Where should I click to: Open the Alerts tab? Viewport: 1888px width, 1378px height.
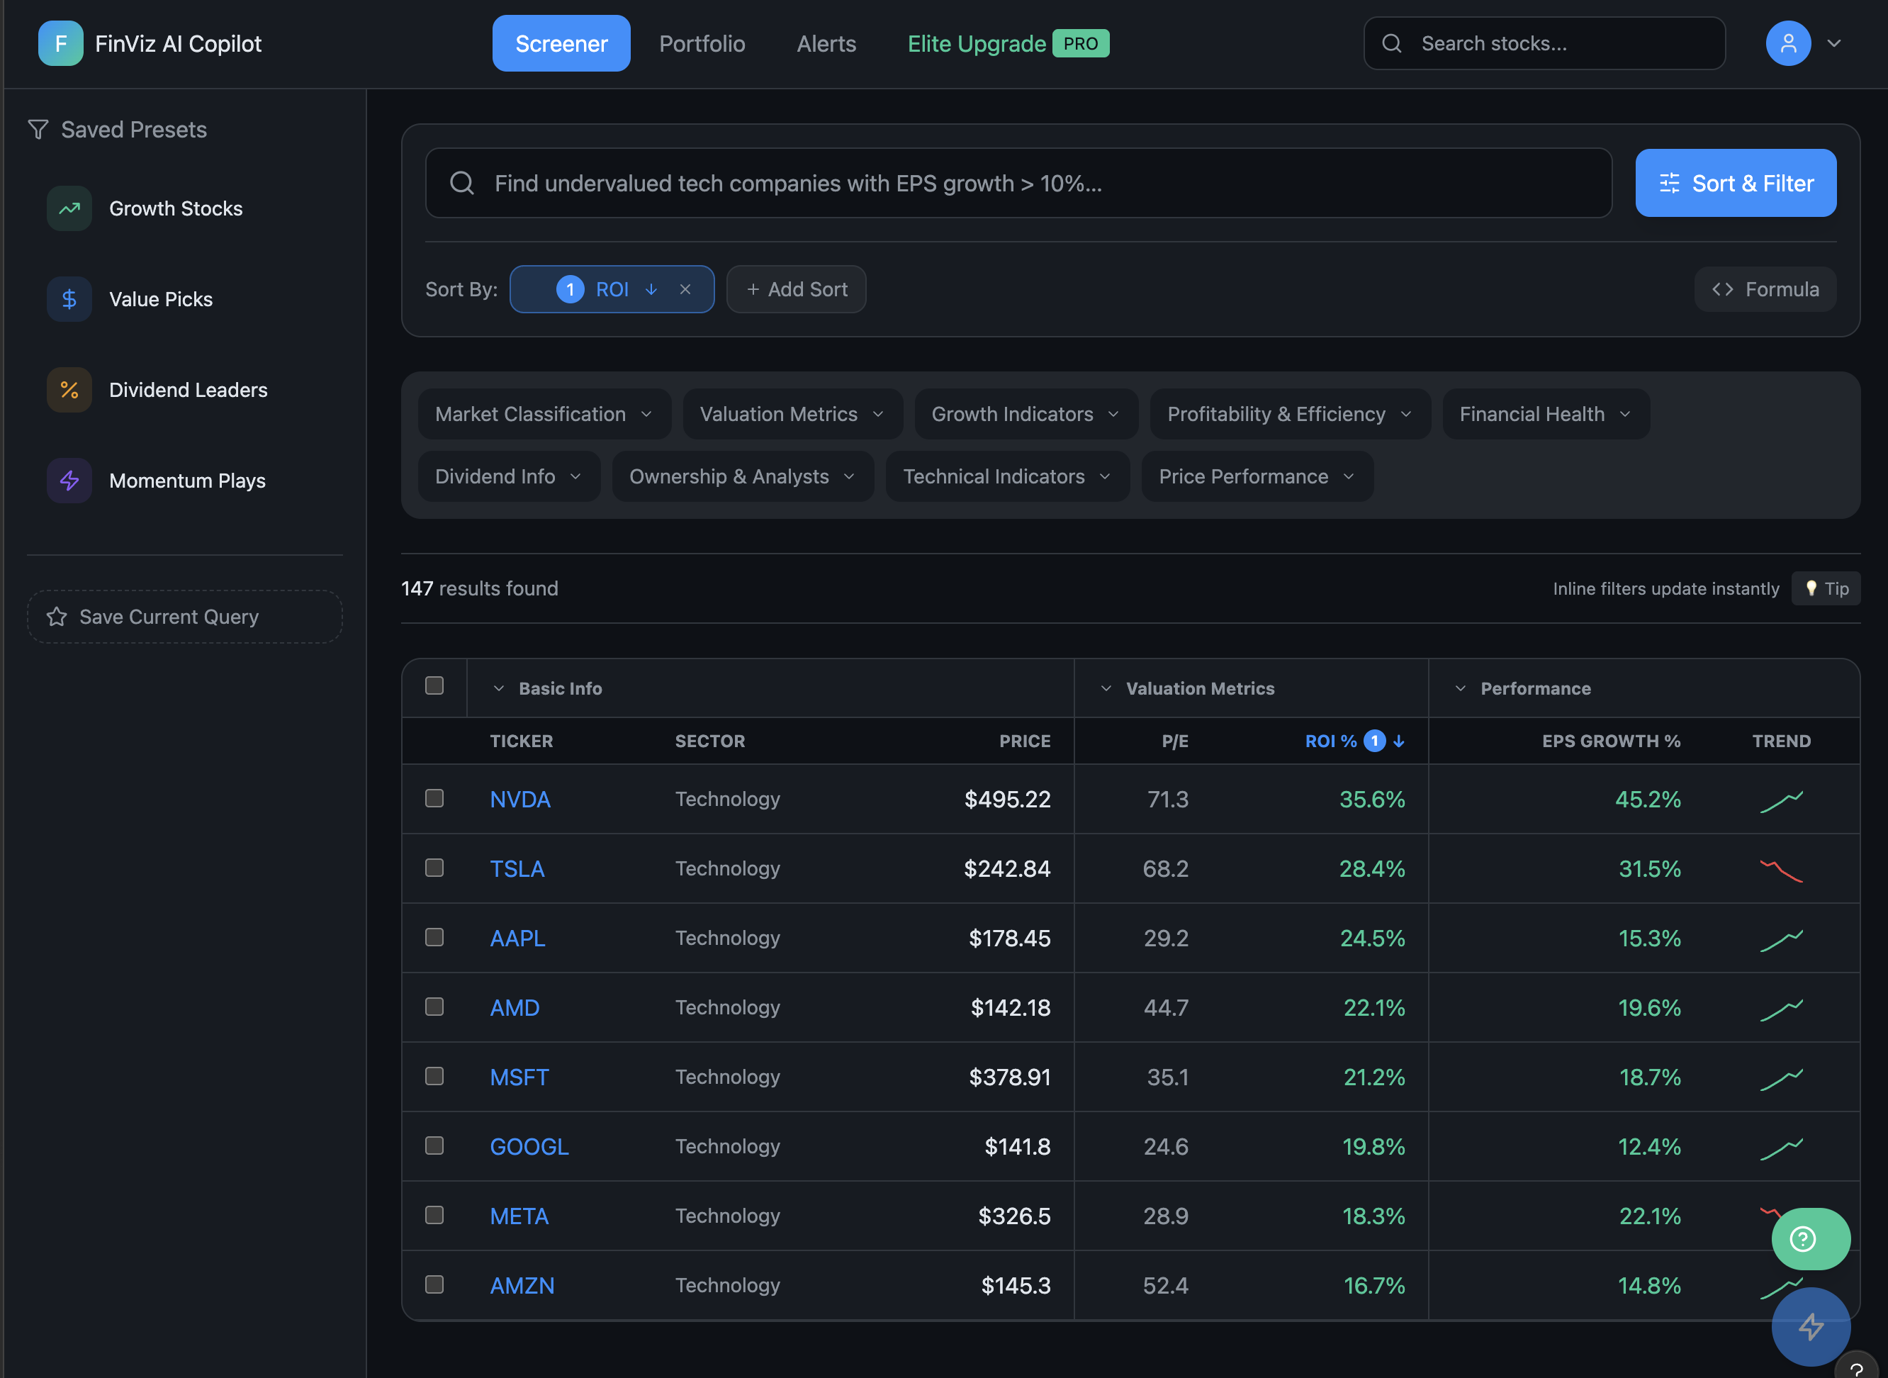point(826,43)
